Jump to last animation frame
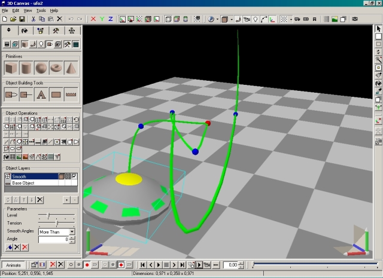Viewport: 383px width, 278px height. 182,265
